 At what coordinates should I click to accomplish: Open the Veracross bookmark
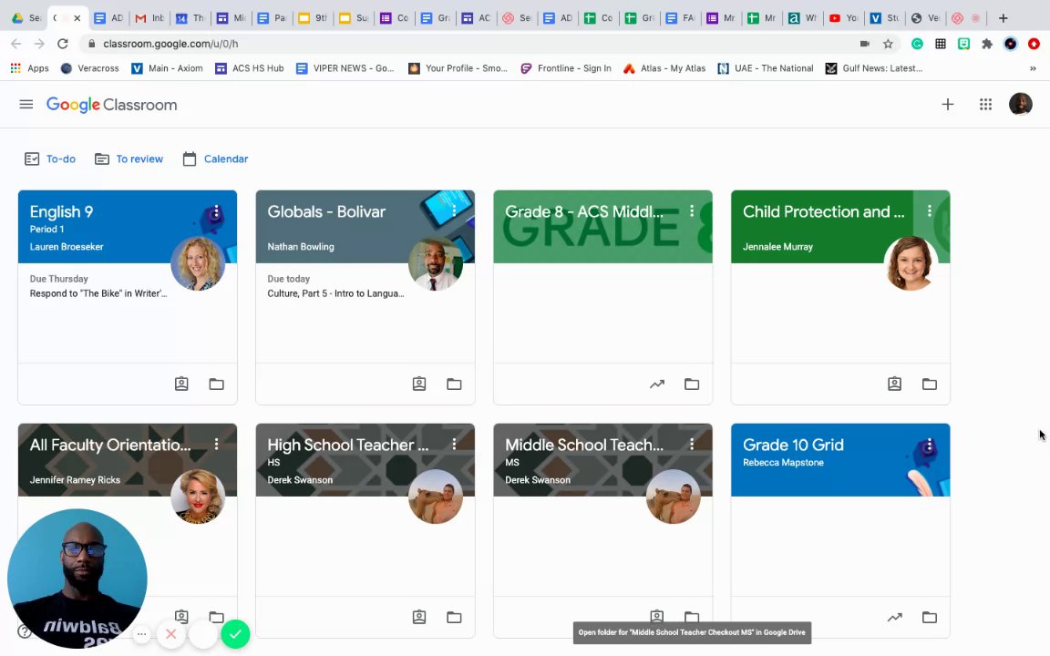click(89, 68)
